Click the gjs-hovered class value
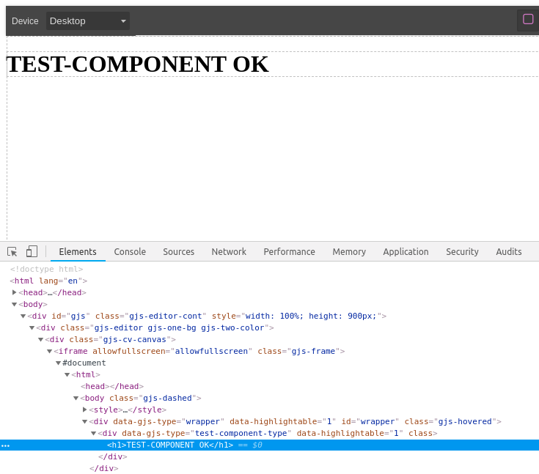The height and width of the screenshot is (474, 539). pyautogui.click(x=465, y=421)
